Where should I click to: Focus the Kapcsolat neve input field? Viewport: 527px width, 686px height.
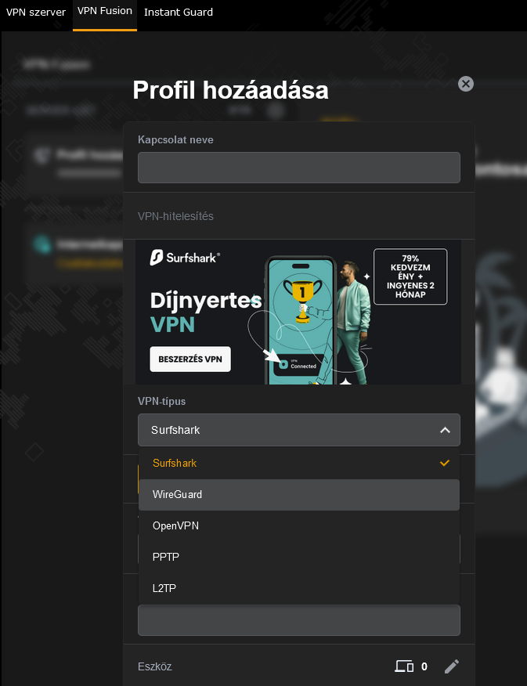click(x=299, y=168)
